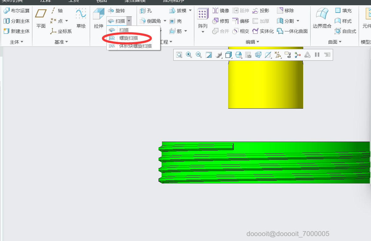
Task: Expand the 倒圆角 dropdown arrow
Action: [165, 21]
